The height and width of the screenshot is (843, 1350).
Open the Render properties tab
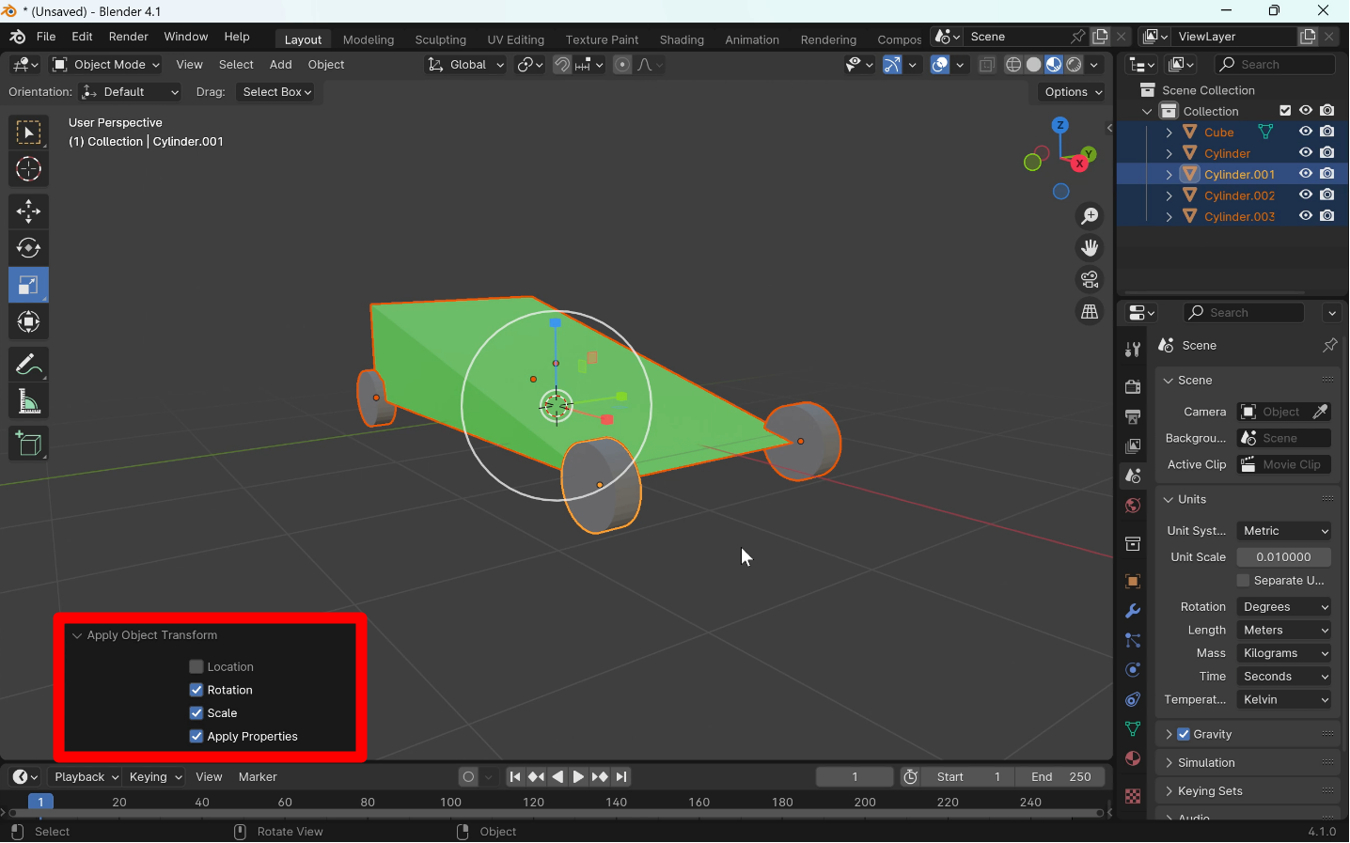click(x=1133, y=387)
